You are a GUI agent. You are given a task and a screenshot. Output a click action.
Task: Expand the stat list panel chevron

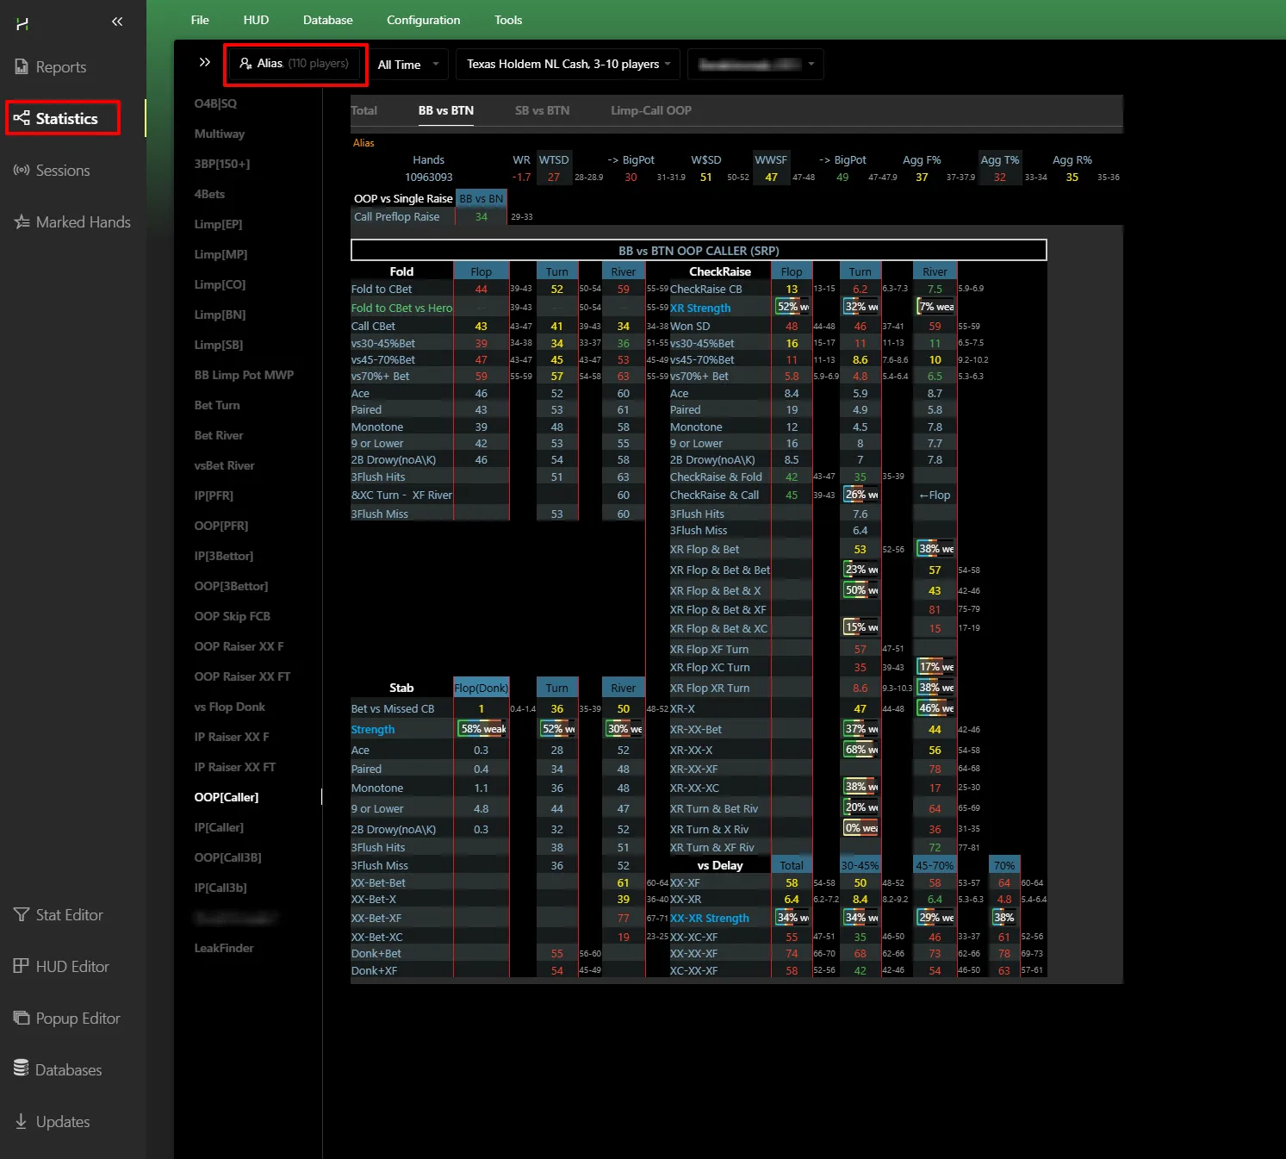tap(204, 62)
